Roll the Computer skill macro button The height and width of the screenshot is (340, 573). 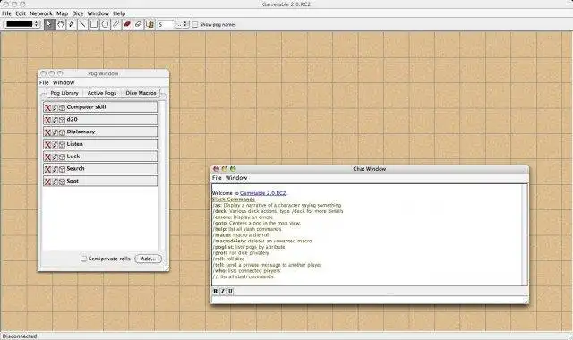pos(100,107)
